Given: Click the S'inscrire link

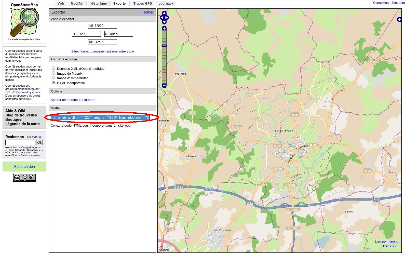Looking at the screenshot, I should [398, 3].
